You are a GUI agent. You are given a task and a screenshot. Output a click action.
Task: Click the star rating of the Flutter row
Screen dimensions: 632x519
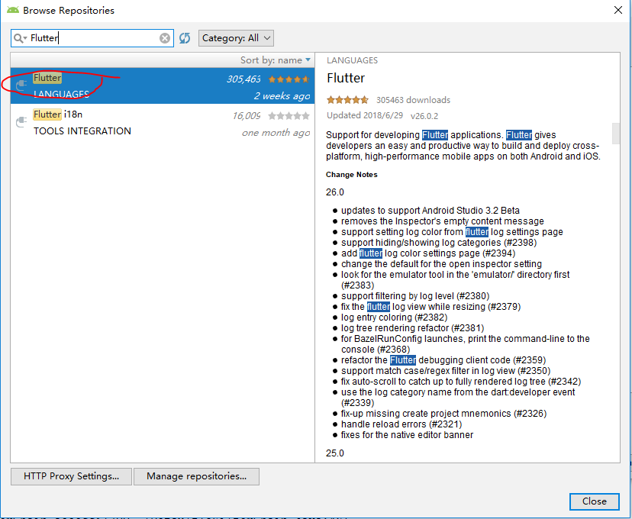point(289,79)
